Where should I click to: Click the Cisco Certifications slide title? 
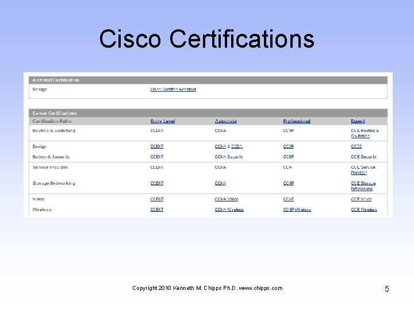(207, 39)
